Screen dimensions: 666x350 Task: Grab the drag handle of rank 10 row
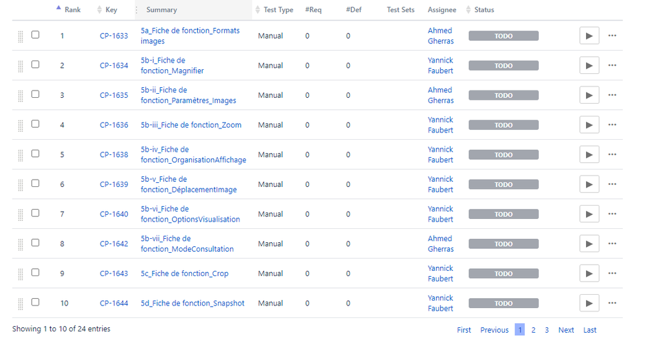tap(21, 304)
